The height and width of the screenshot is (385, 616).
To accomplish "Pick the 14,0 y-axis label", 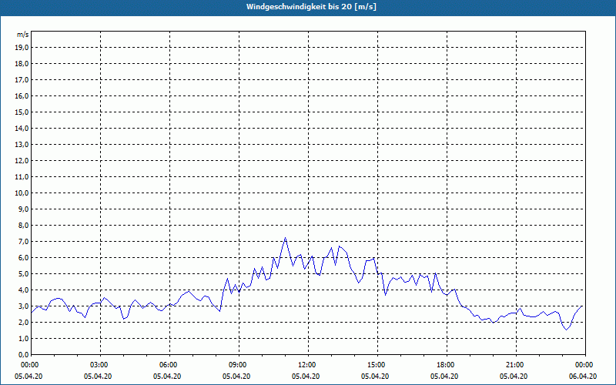I will click(22, 128).
